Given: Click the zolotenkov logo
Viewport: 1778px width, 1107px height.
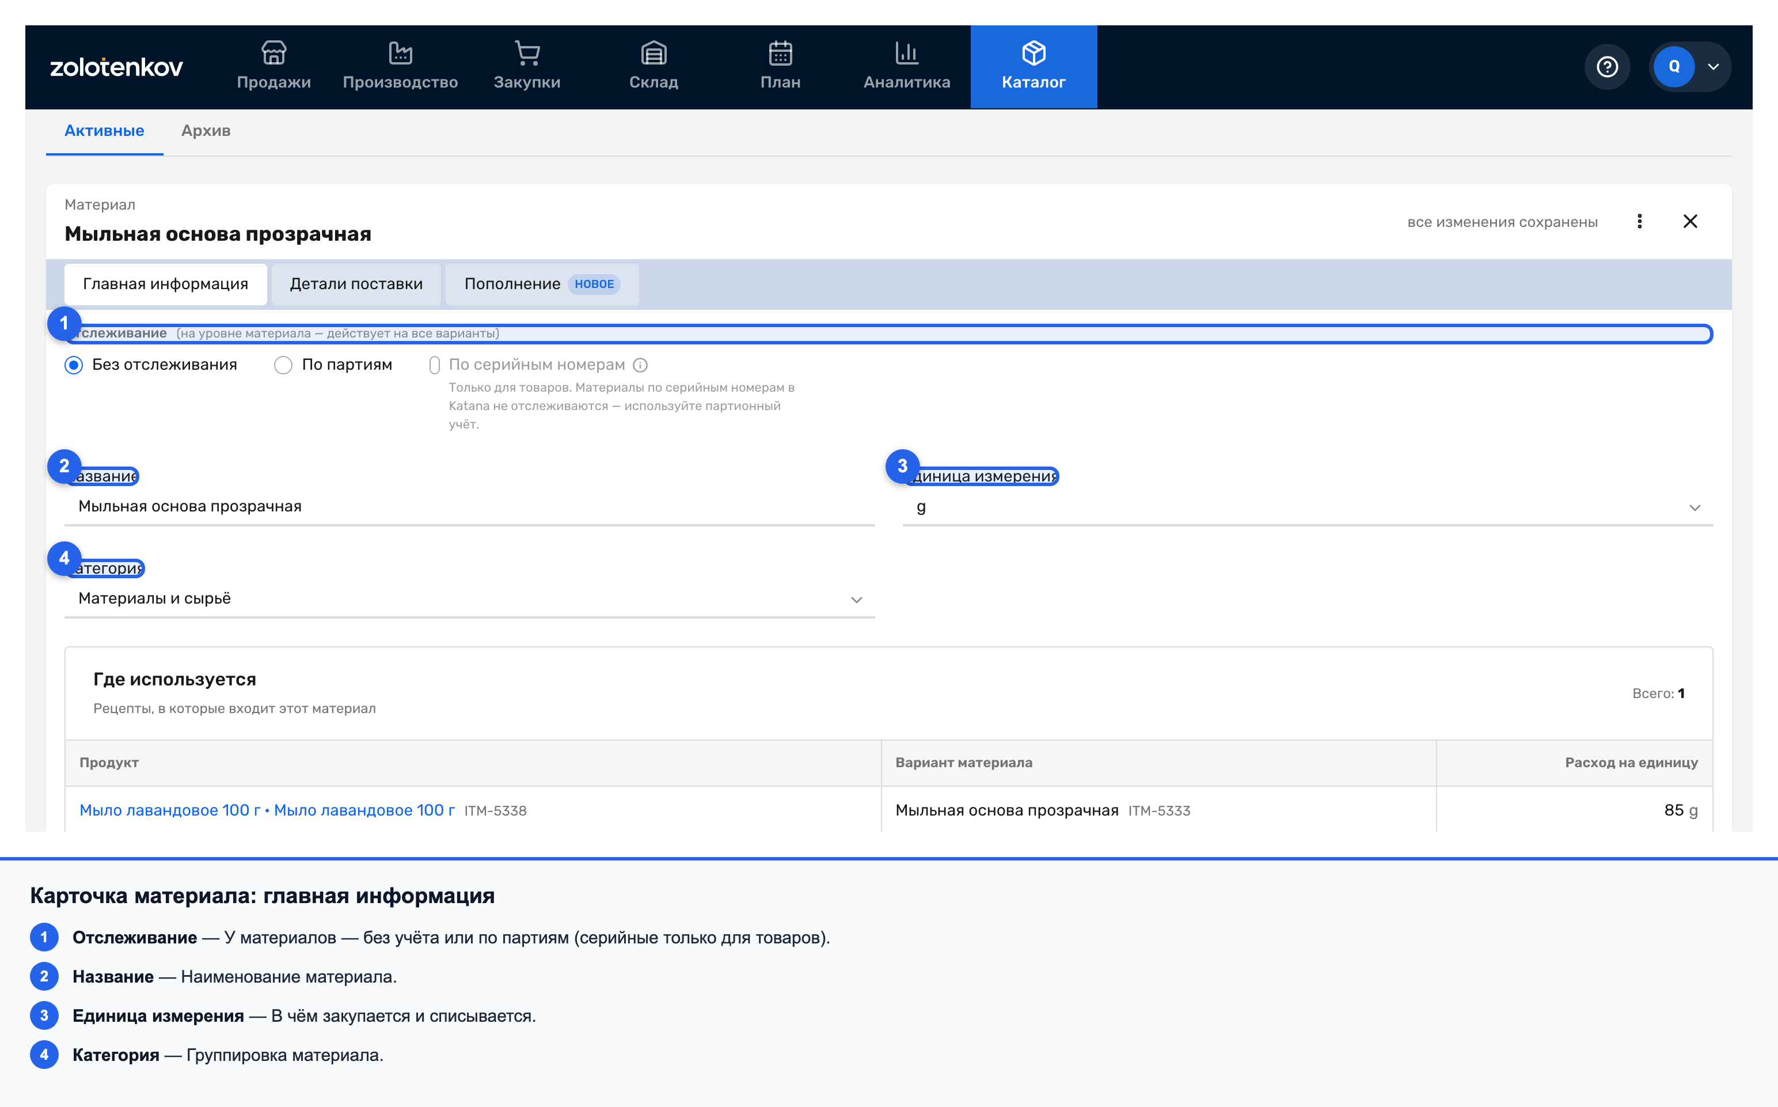Looking at the screenshot, I should (116, 67).
